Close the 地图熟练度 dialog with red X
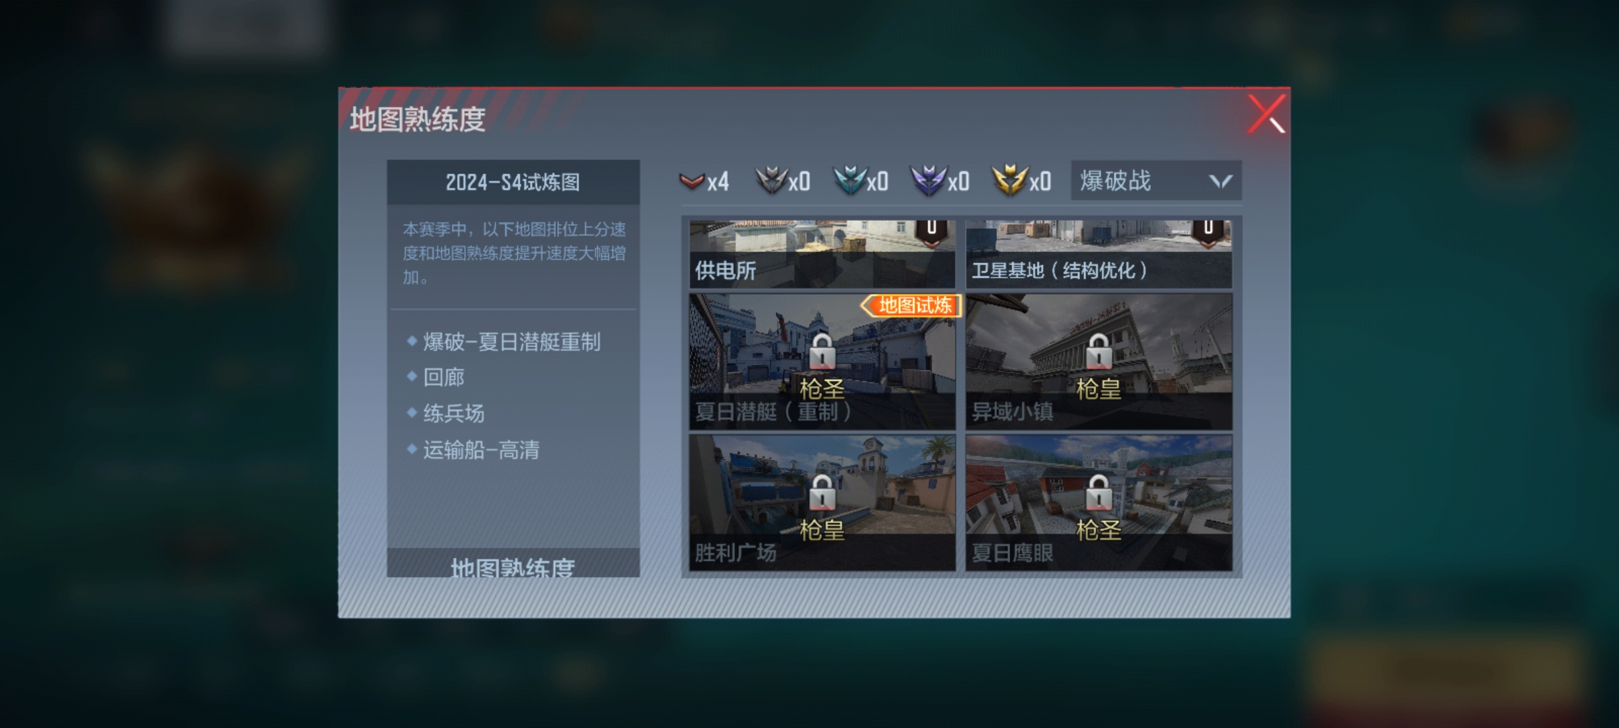Viewport: 1619px width, 728px height. coord(1266,114)
